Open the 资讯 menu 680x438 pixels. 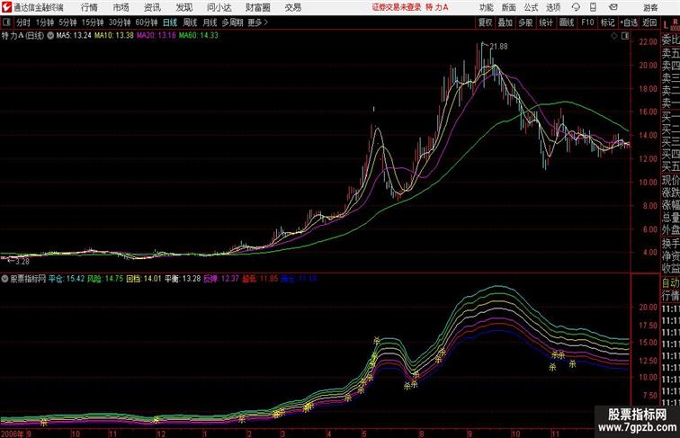pos(152,7)
